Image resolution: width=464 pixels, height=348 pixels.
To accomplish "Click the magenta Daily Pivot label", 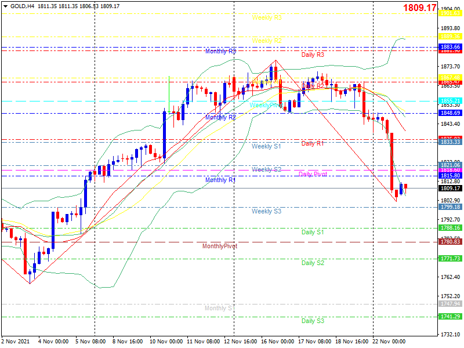I will (x=313, y=174).
